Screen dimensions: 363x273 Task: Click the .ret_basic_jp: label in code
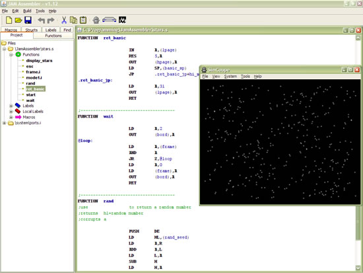click(x=96, y=80)
